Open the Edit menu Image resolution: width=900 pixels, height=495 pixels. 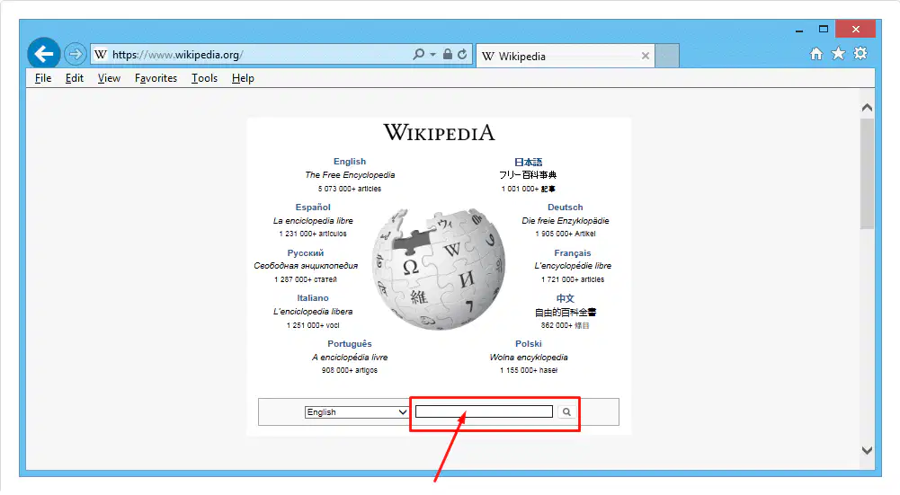coord(74,78)
